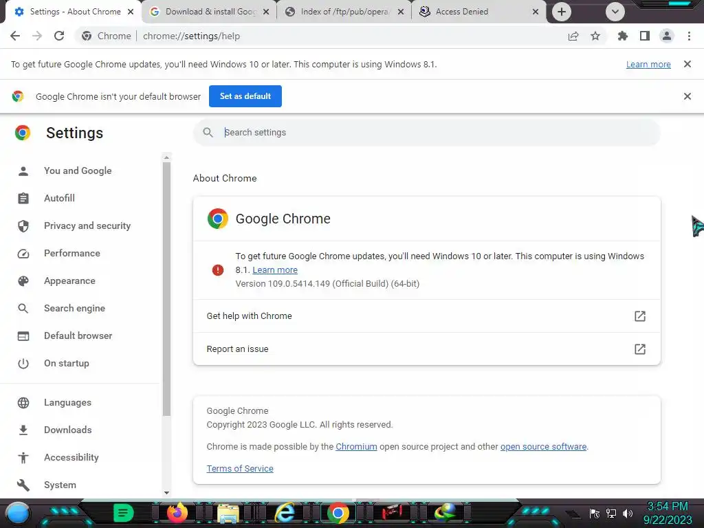
Task: Open the green notes app in taskbar
Action: pyautogui.click(x=123, y=513)
